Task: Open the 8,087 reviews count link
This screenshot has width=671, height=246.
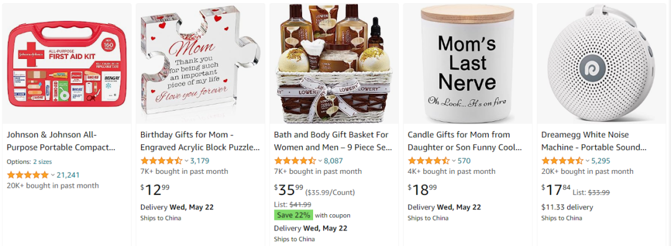Action: pos(334,161)
